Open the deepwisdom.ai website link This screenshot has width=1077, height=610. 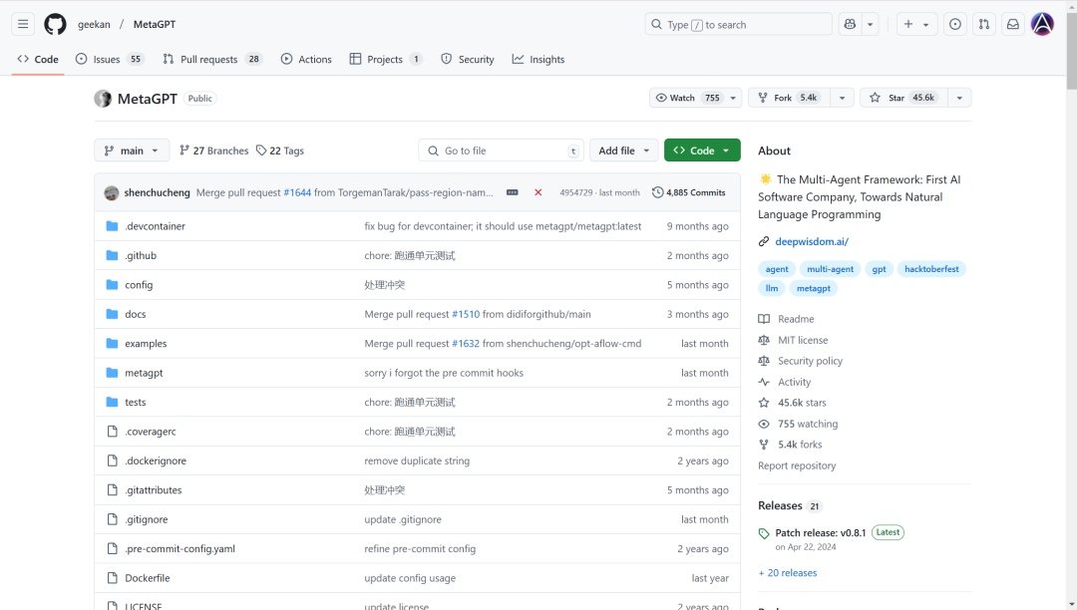(x=812, y=241)
